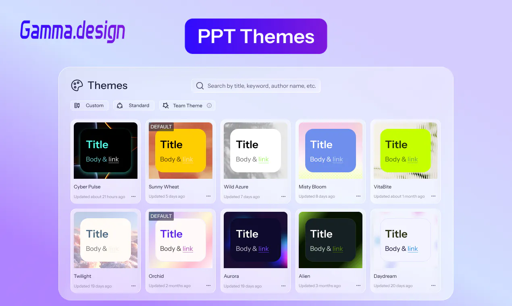Open more options for Alien theme
Image resolution: width=512 pixels, height=306 pixels.
click(x=358, y=286)
